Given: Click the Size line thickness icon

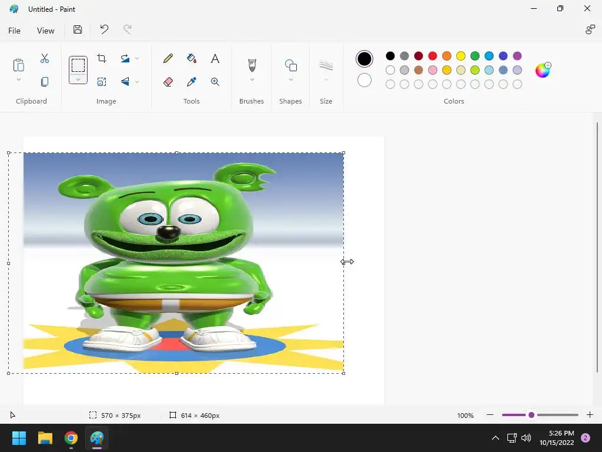Looking at the screenshot, I should pyautogui.click(x=326, y=65).
